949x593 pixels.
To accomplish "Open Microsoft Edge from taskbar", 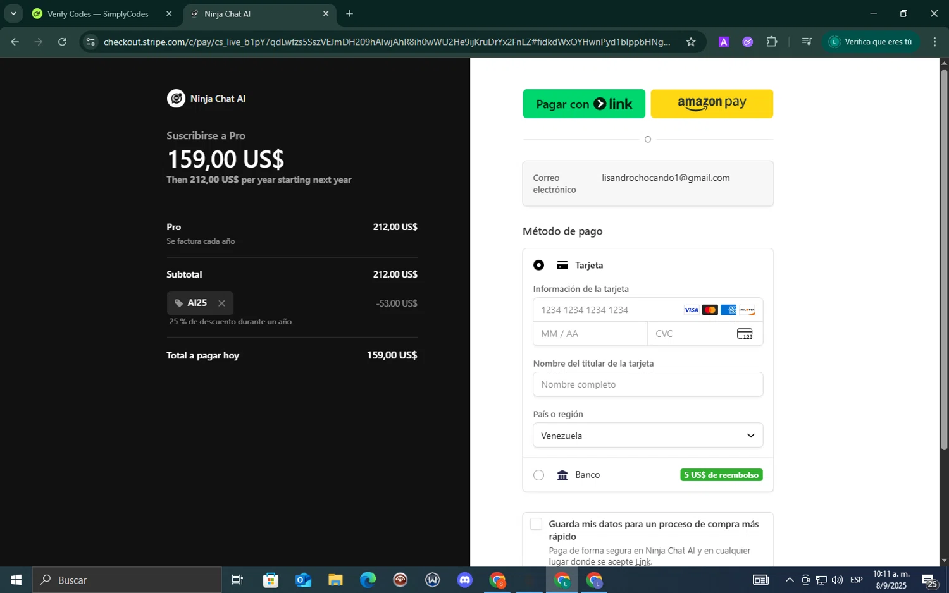I will coord(368,580).
